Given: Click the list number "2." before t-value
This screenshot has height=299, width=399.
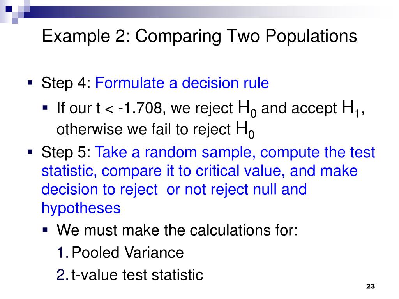Looking at the screenshot, I should [63, 275].
